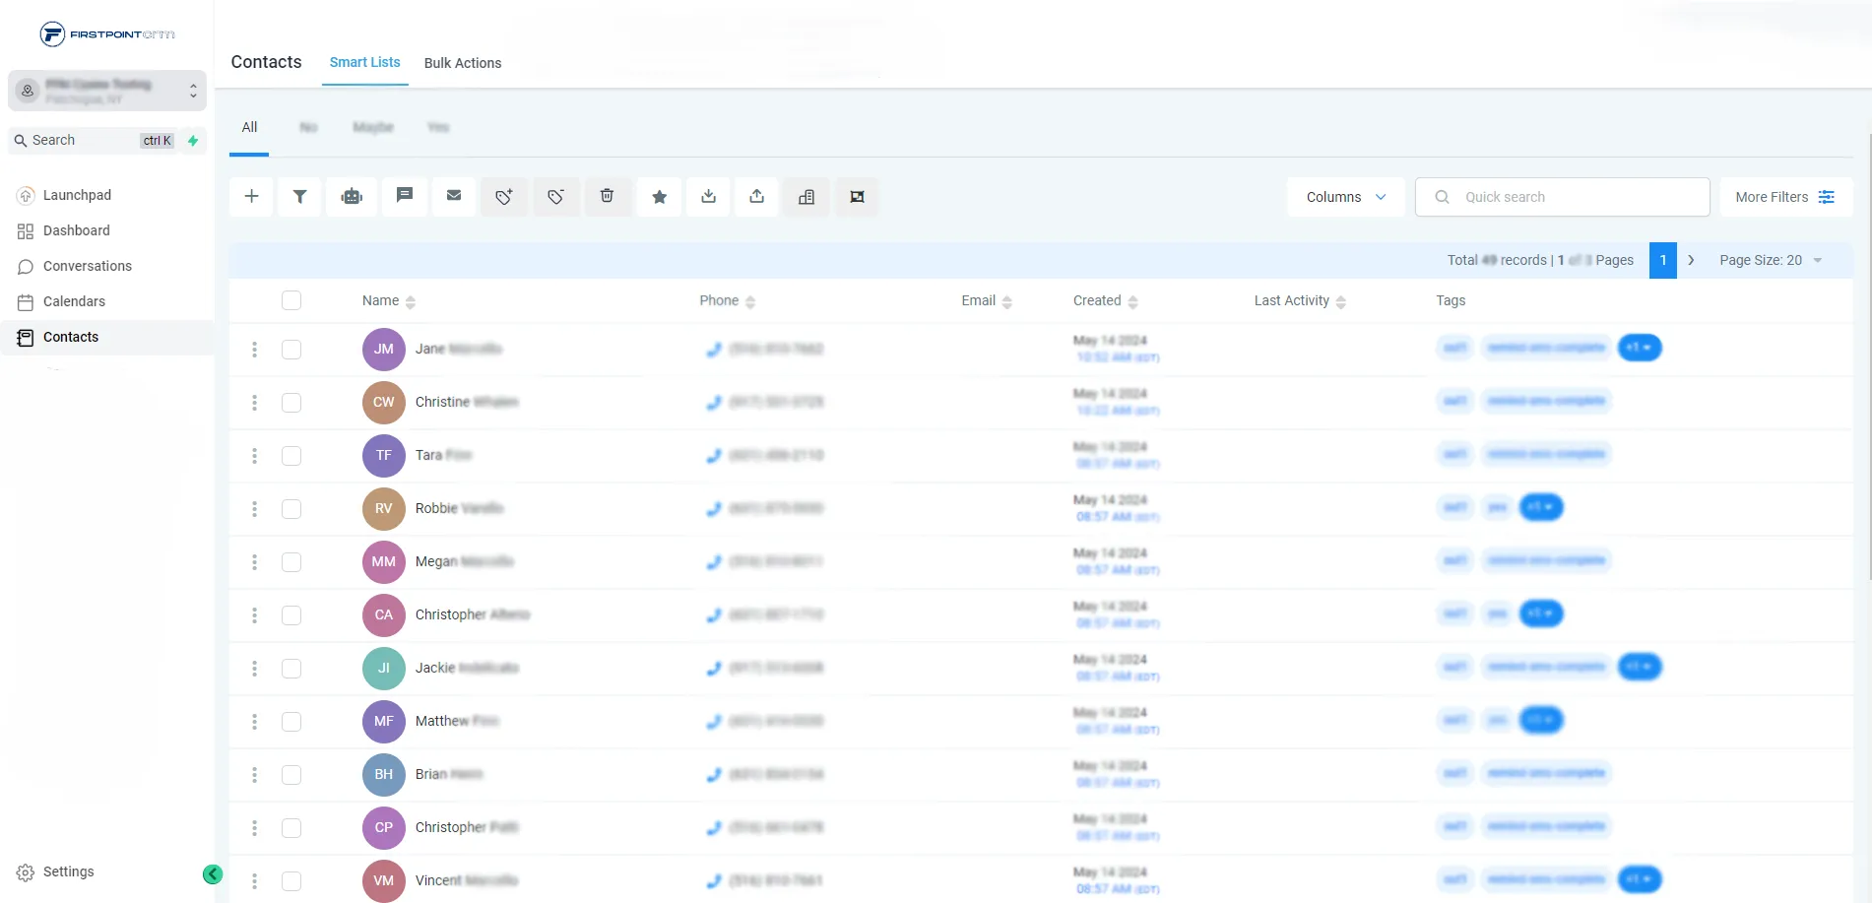
Task: Select the checkbox for Jane's row
Action: coord(291,350)
